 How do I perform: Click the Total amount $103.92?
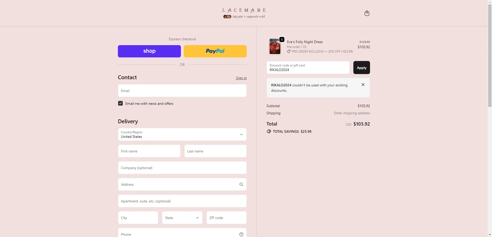pos(361,124)
